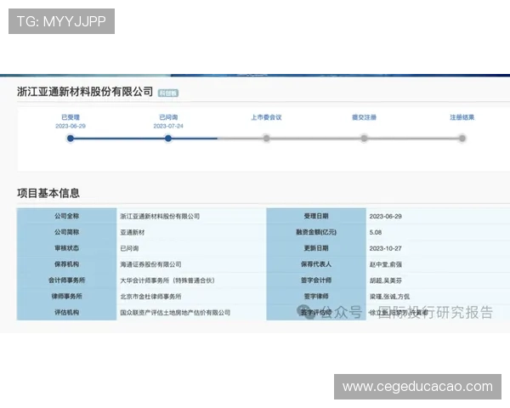
Task: Click the 签字会计师 label cell
Action: tap(316, 280)
